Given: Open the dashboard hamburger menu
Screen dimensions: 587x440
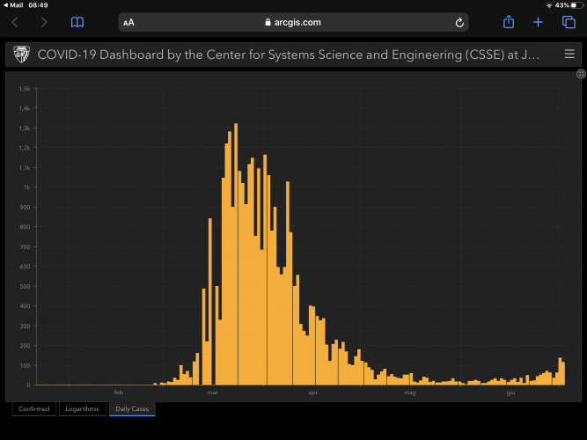Looking at the screenshot, I should pyautogui.click(x=569, y=55).
